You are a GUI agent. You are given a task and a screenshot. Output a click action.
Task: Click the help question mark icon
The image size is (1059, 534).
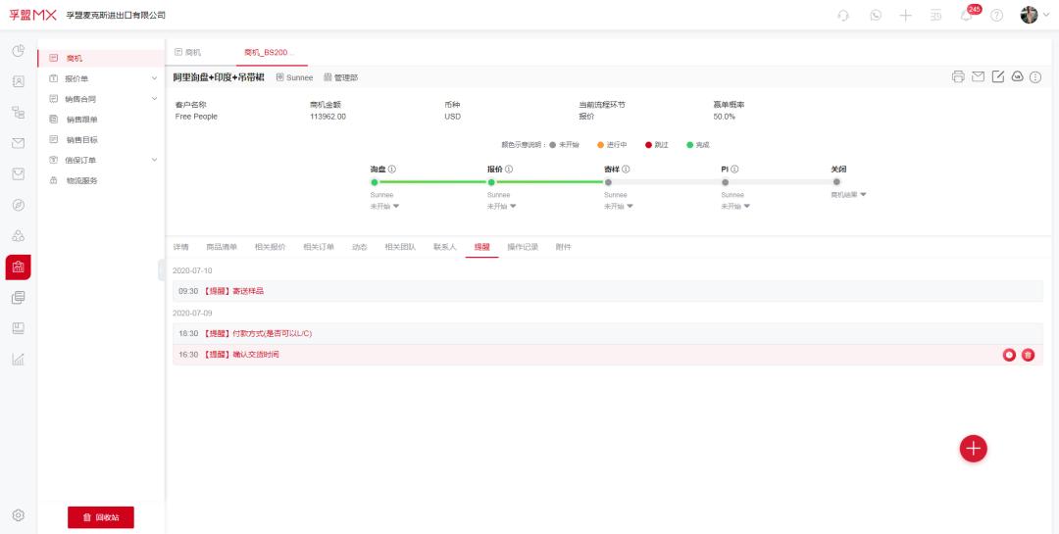click(x=996, y=16)
